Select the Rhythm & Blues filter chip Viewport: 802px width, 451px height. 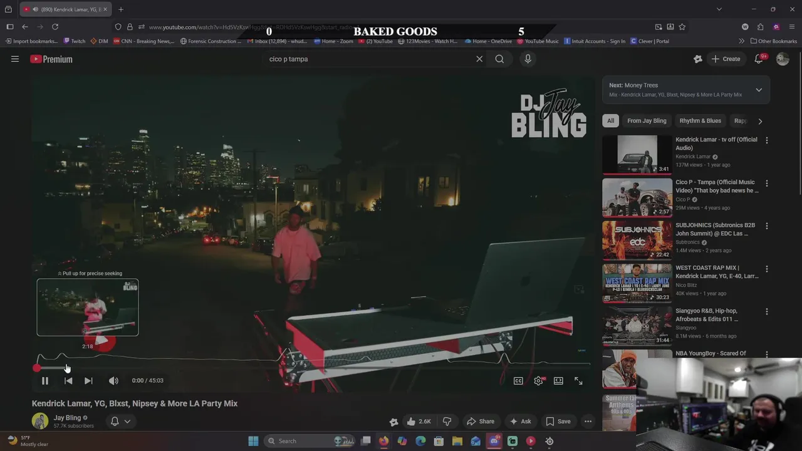pos(700,121)
